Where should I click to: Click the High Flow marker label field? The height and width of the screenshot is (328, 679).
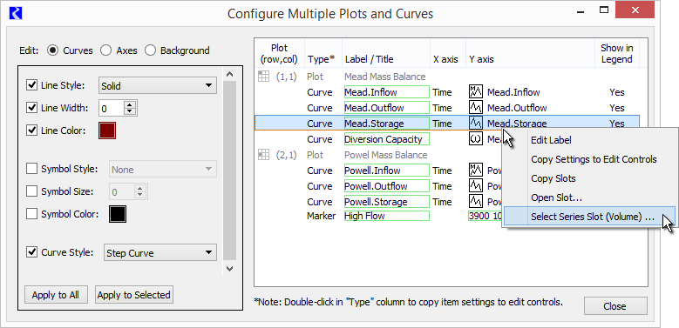(386, 216)
